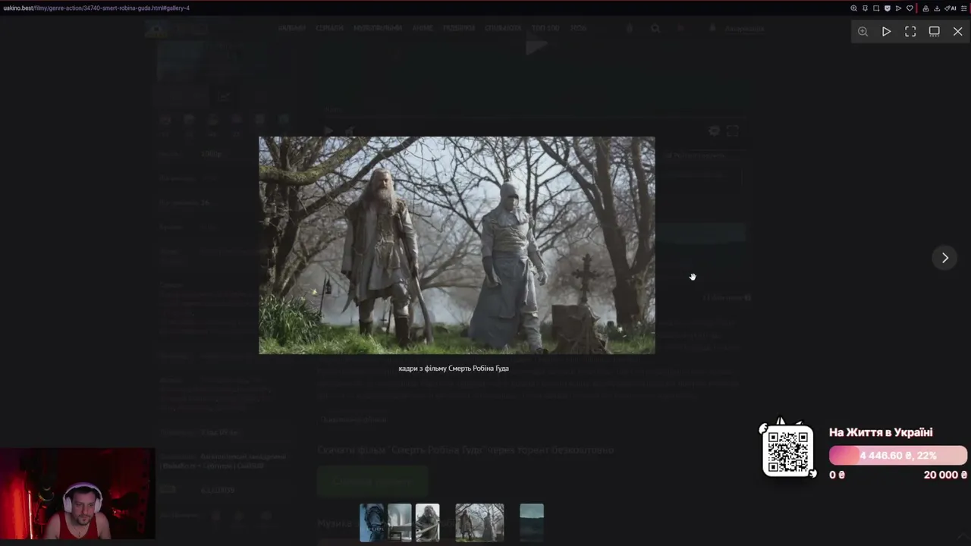Image resolution: width=971 pixels, height=546 pixels.
Task: Open the browser zoom magnifier in the address bar
Action: click(x=853, y=8)
